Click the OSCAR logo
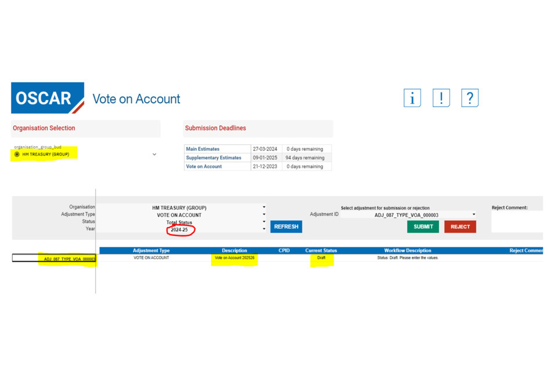Image resolution: width=557 pixels, height=371 pixels. coord(48,98)
